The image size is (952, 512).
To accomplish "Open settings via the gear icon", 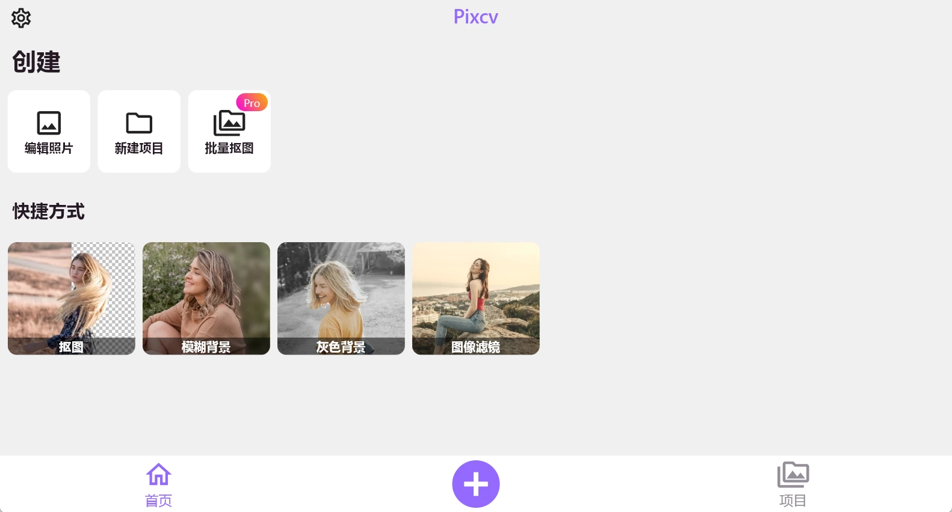I will pyautogui.click(x=21, y=18).
